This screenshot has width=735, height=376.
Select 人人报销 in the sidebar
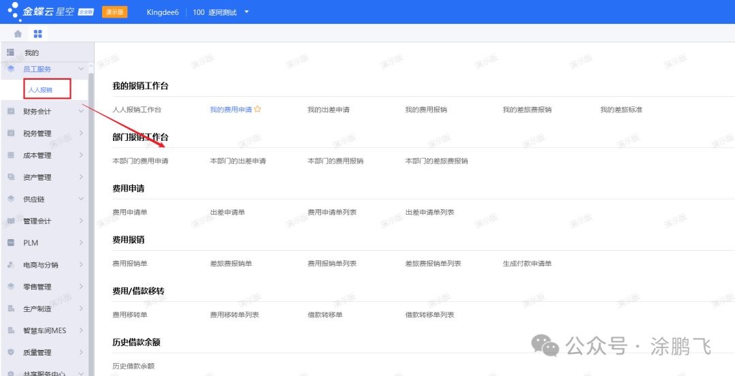click(x=40, y=89)
